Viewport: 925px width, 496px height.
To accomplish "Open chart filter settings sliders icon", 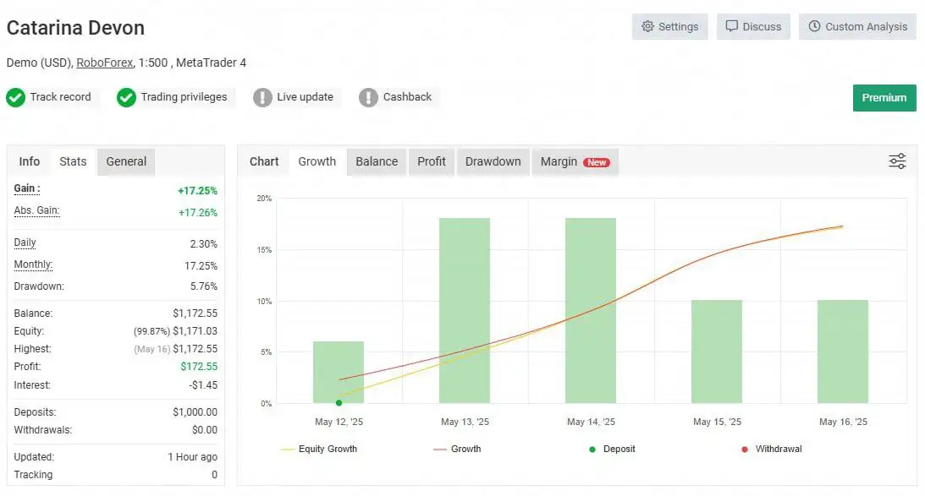I will click(897, 161).
